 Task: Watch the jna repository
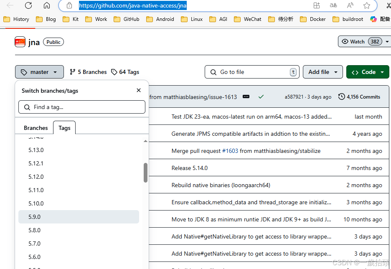tap(361, 42)
